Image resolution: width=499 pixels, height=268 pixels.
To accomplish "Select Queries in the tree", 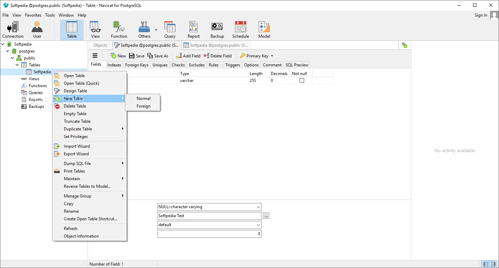I will (x=36, y=93).
